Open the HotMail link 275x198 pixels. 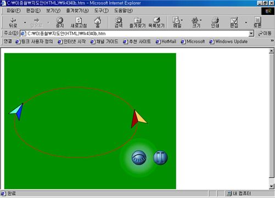[166, 42]
